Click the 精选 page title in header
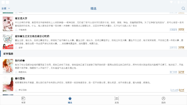 93,8
